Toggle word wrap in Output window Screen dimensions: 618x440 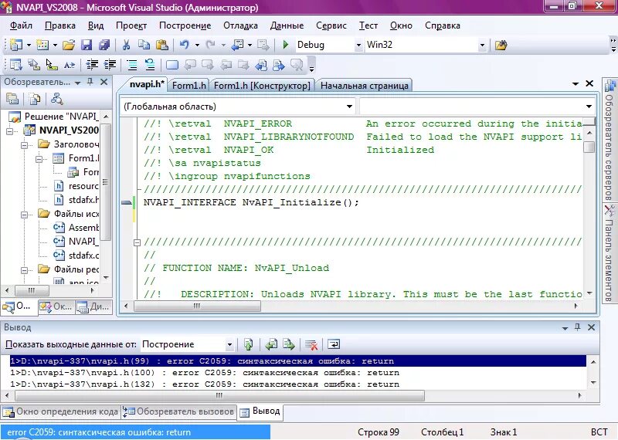coord(334,345)
